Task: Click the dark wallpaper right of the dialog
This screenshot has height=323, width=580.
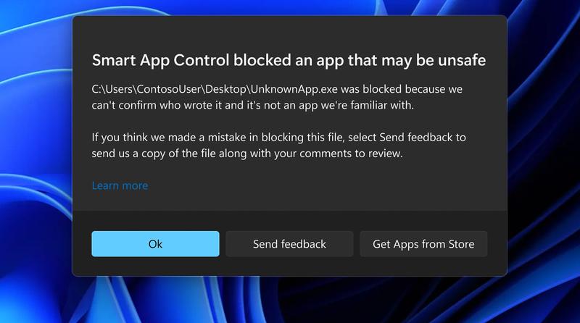Action: click(x=544, y=148)
